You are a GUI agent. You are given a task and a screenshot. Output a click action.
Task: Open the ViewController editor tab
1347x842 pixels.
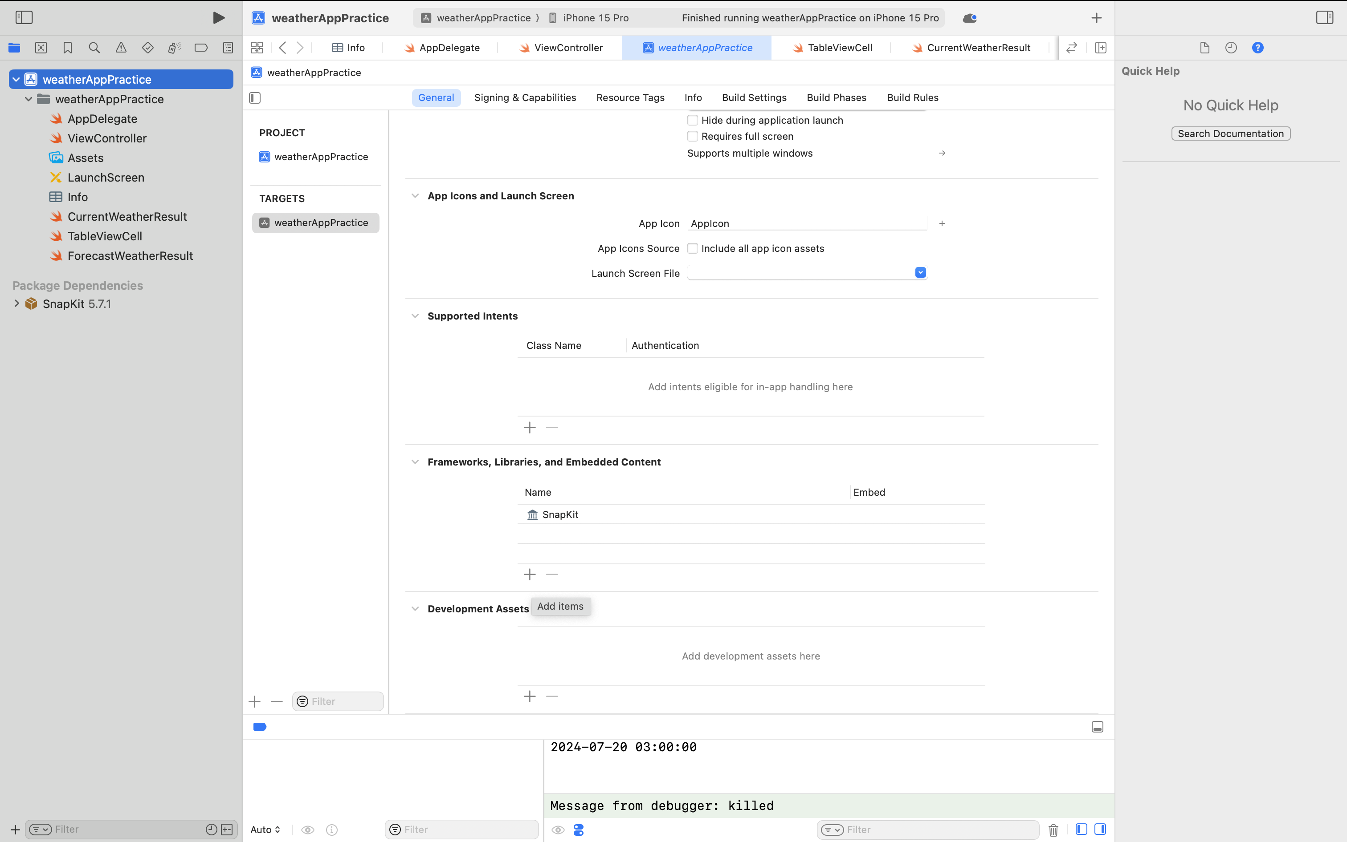(561, 48)
